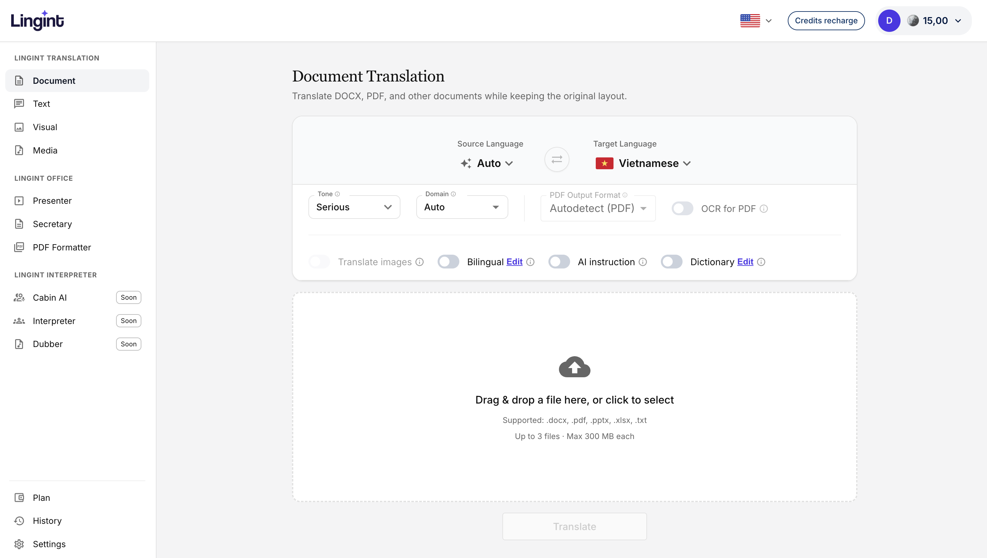Click the info icon beside Translate images

point(420,262)
